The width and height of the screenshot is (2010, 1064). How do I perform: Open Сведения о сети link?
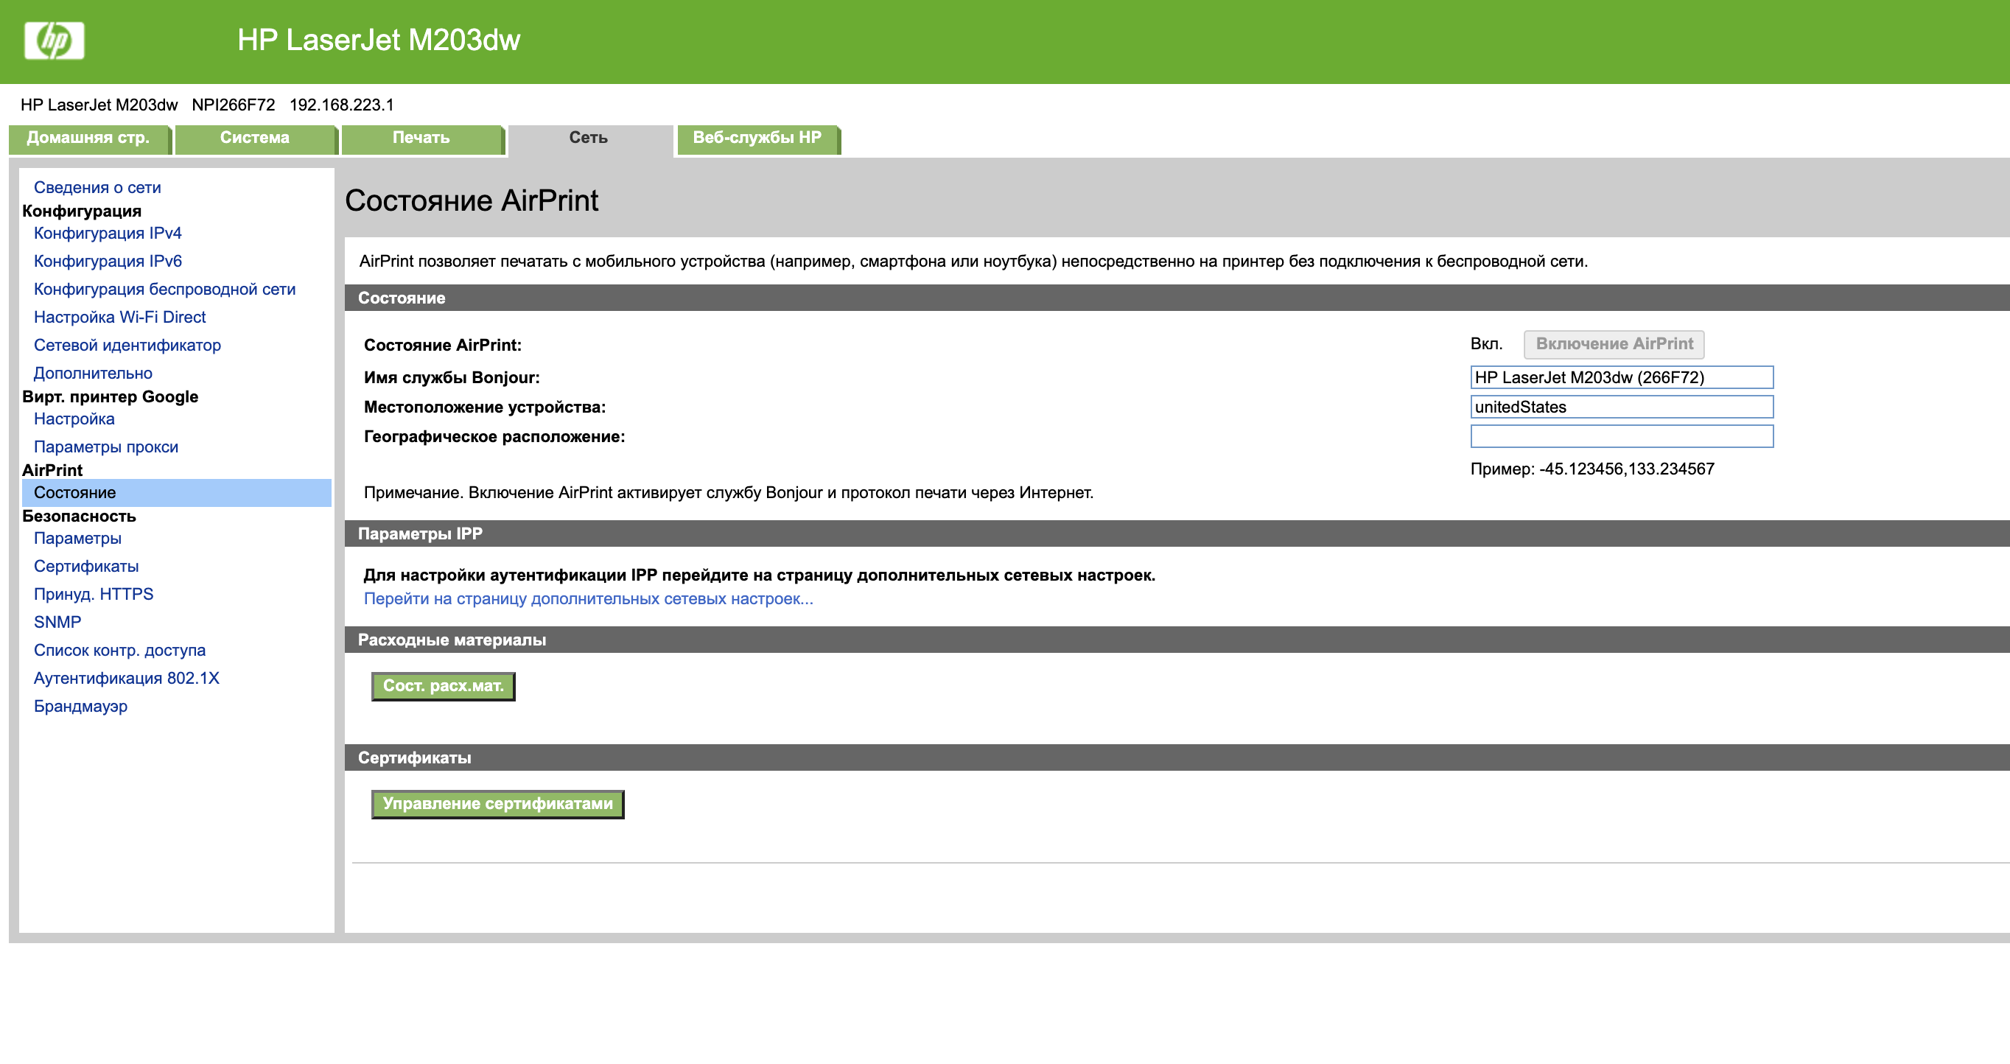coord(97,187)
